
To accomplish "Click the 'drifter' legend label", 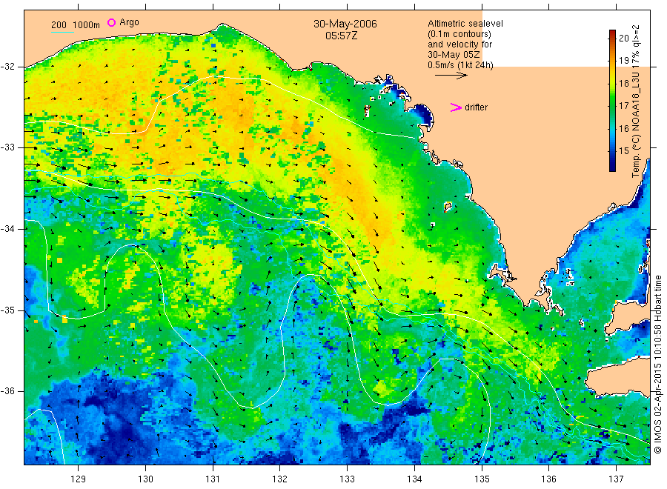I will coord(476,107).
